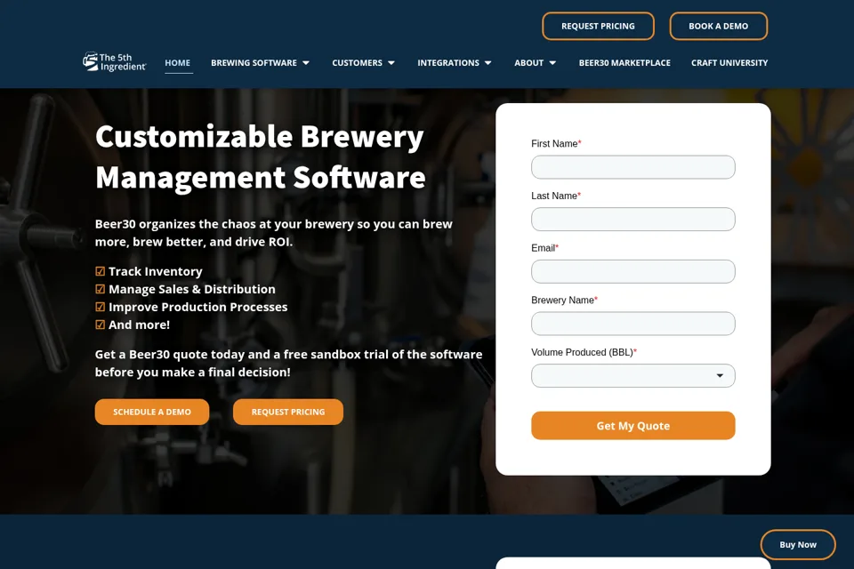Click The 5th Ingredient logo

[x=115, y=61]
